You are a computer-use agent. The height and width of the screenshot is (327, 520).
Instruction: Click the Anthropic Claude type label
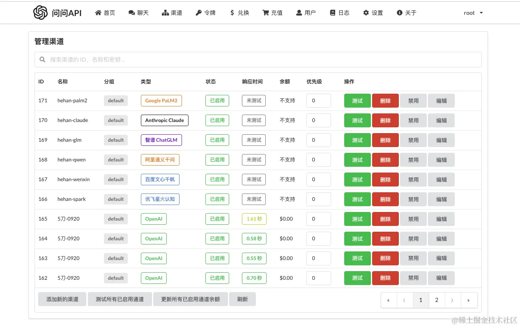[x=164, y=120]
